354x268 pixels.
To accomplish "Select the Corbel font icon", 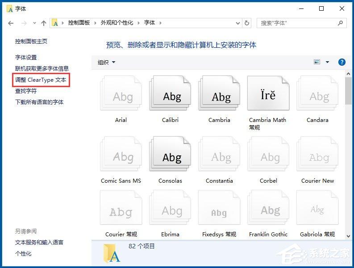I will point(268,154).
